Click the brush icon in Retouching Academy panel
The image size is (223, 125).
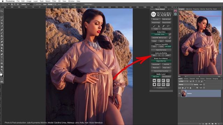[154, 26]
